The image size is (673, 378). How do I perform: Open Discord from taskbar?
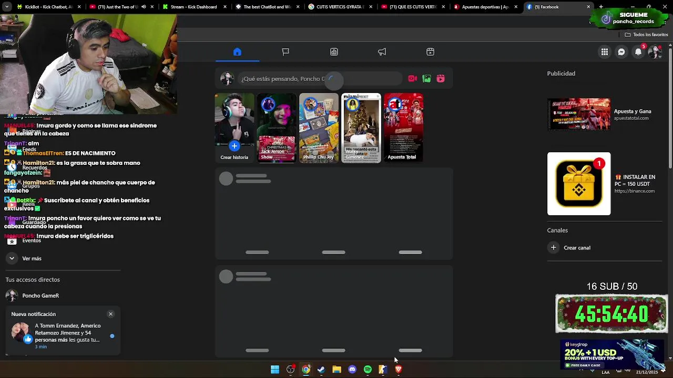click(352, 370)
